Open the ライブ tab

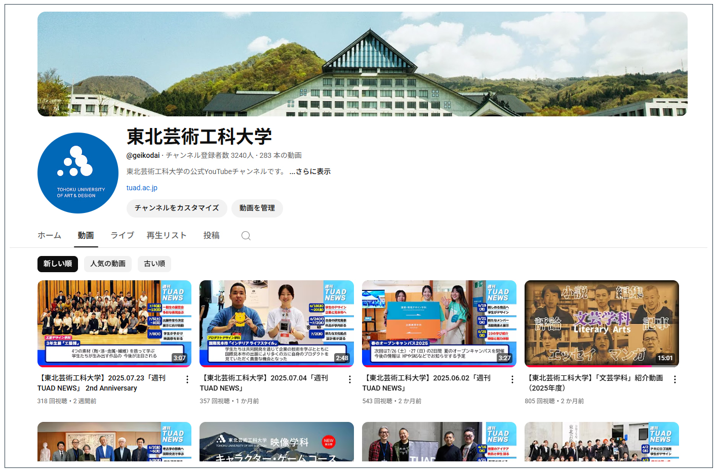click(x=123, y=235)
